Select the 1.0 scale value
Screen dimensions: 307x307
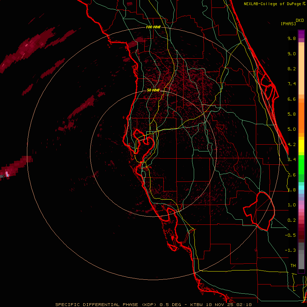292,205
